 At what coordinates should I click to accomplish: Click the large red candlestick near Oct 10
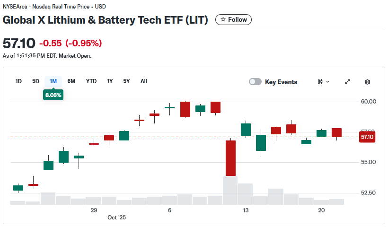click(230, 158)
